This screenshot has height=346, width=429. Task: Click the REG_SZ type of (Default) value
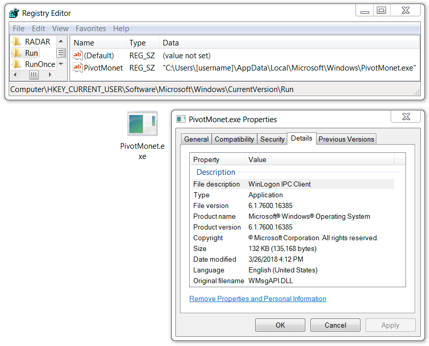coord(142,56)
